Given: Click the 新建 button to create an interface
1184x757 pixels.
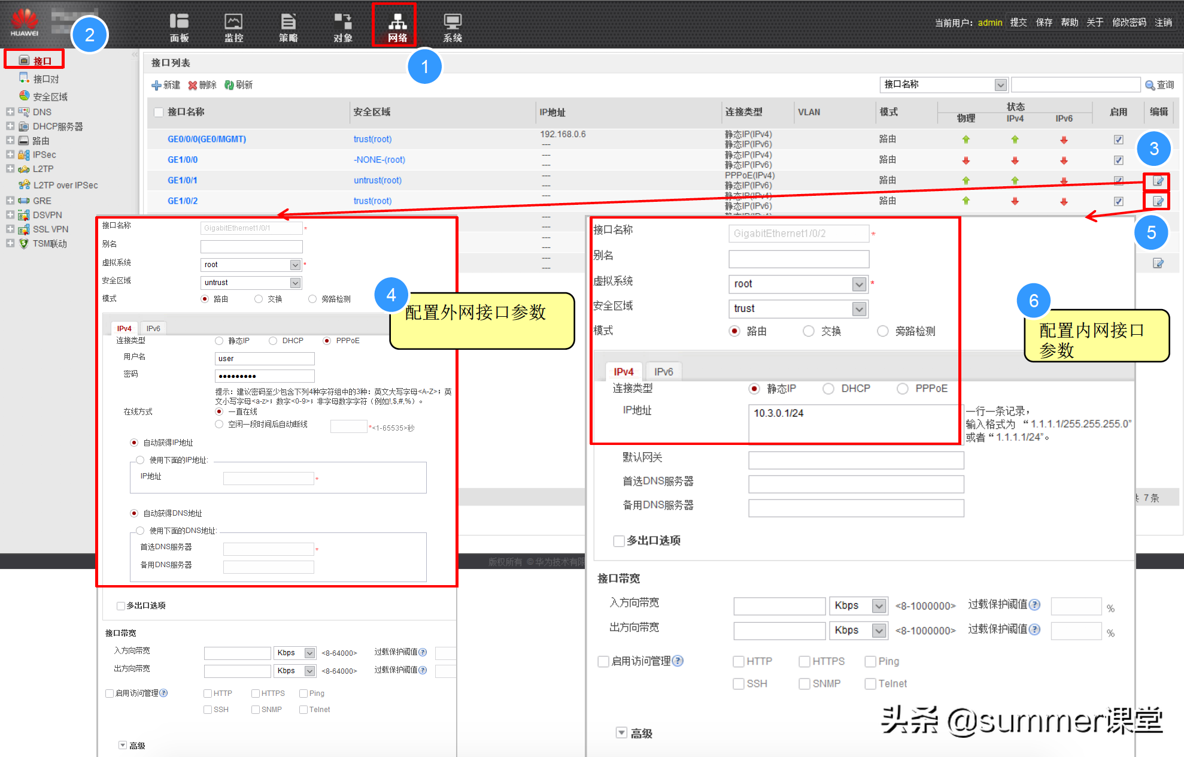Looking at the screenshot, I should pyautogui.click(x=166, y=84).
